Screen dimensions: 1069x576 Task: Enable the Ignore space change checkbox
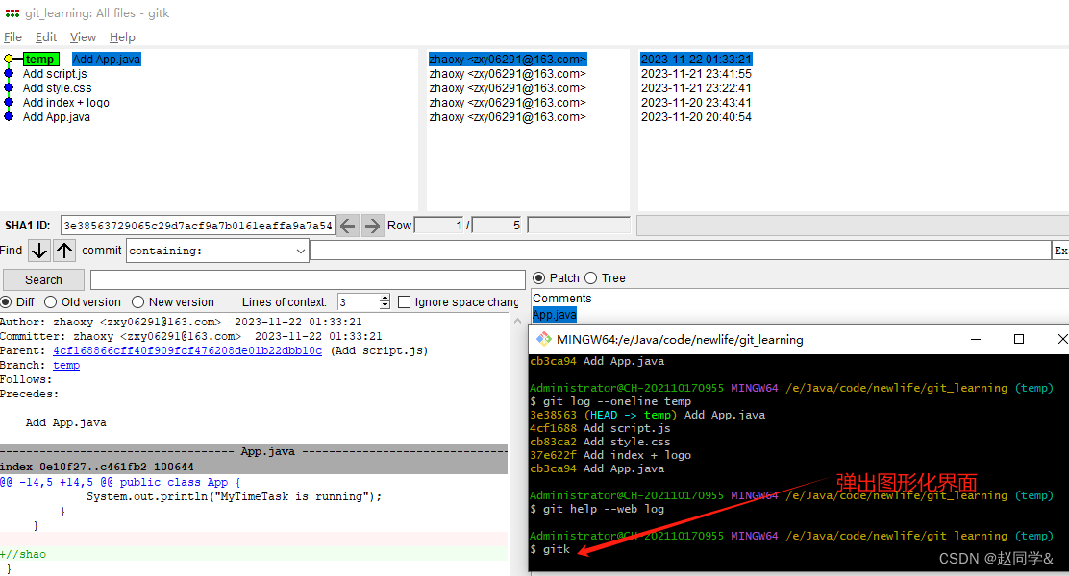tap(405, 301)
